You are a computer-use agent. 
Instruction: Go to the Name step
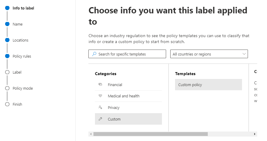tap(18, 24)
